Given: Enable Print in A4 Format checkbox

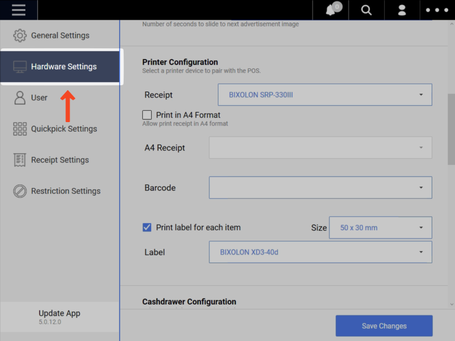Looking at the screenshot, I should pyautogui.click(x=147, y=115).
